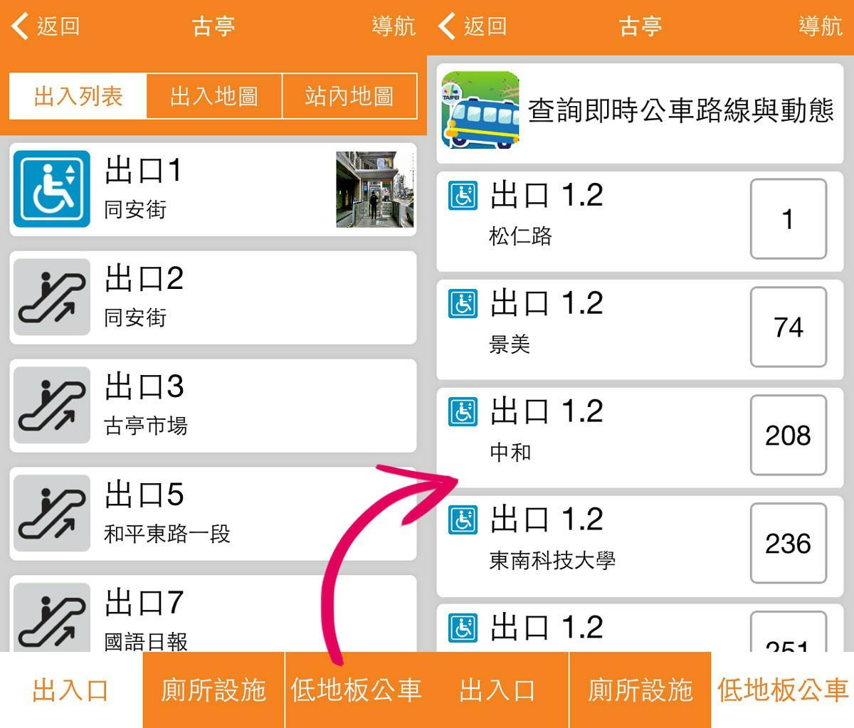Switch to 出入地圖 segment
Viewport: 854px width, 728px height.
pos(214,96)
